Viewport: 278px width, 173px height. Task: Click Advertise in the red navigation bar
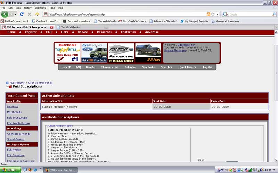click(x=152, y=32)
